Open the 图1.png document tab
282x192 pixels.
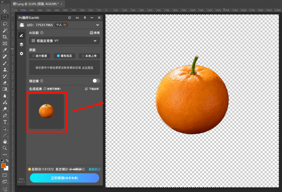coord(36,4)
